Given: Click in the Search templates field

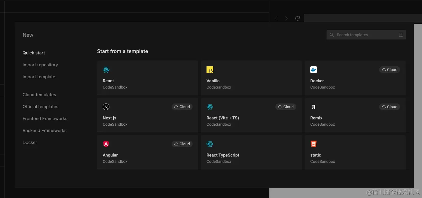Looking at the screenshot, I should pyautogui.click(x=366, y=35).
